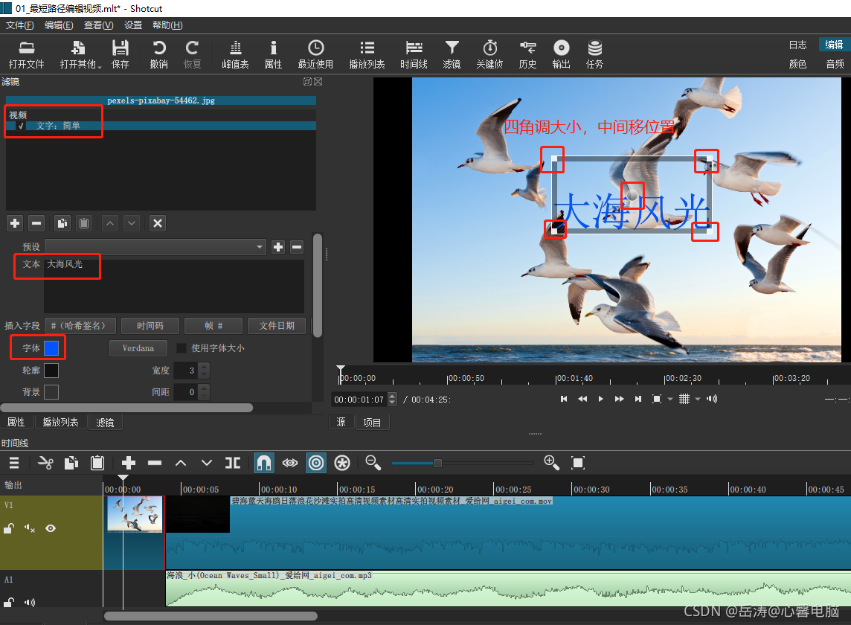Remove the selected filter with minus icon
The image size is (851, 625).
[x=36, y=223]
